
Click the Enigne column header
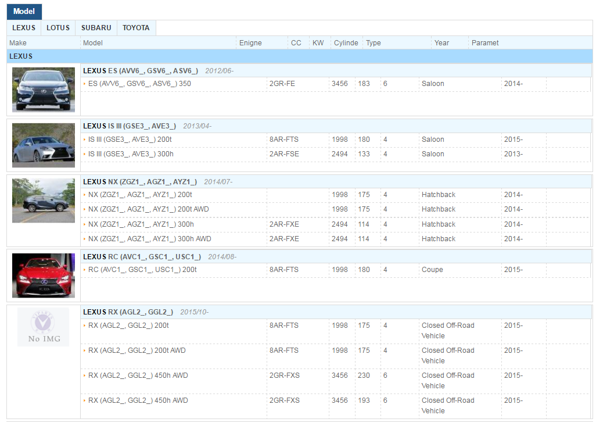pos(250,43)
